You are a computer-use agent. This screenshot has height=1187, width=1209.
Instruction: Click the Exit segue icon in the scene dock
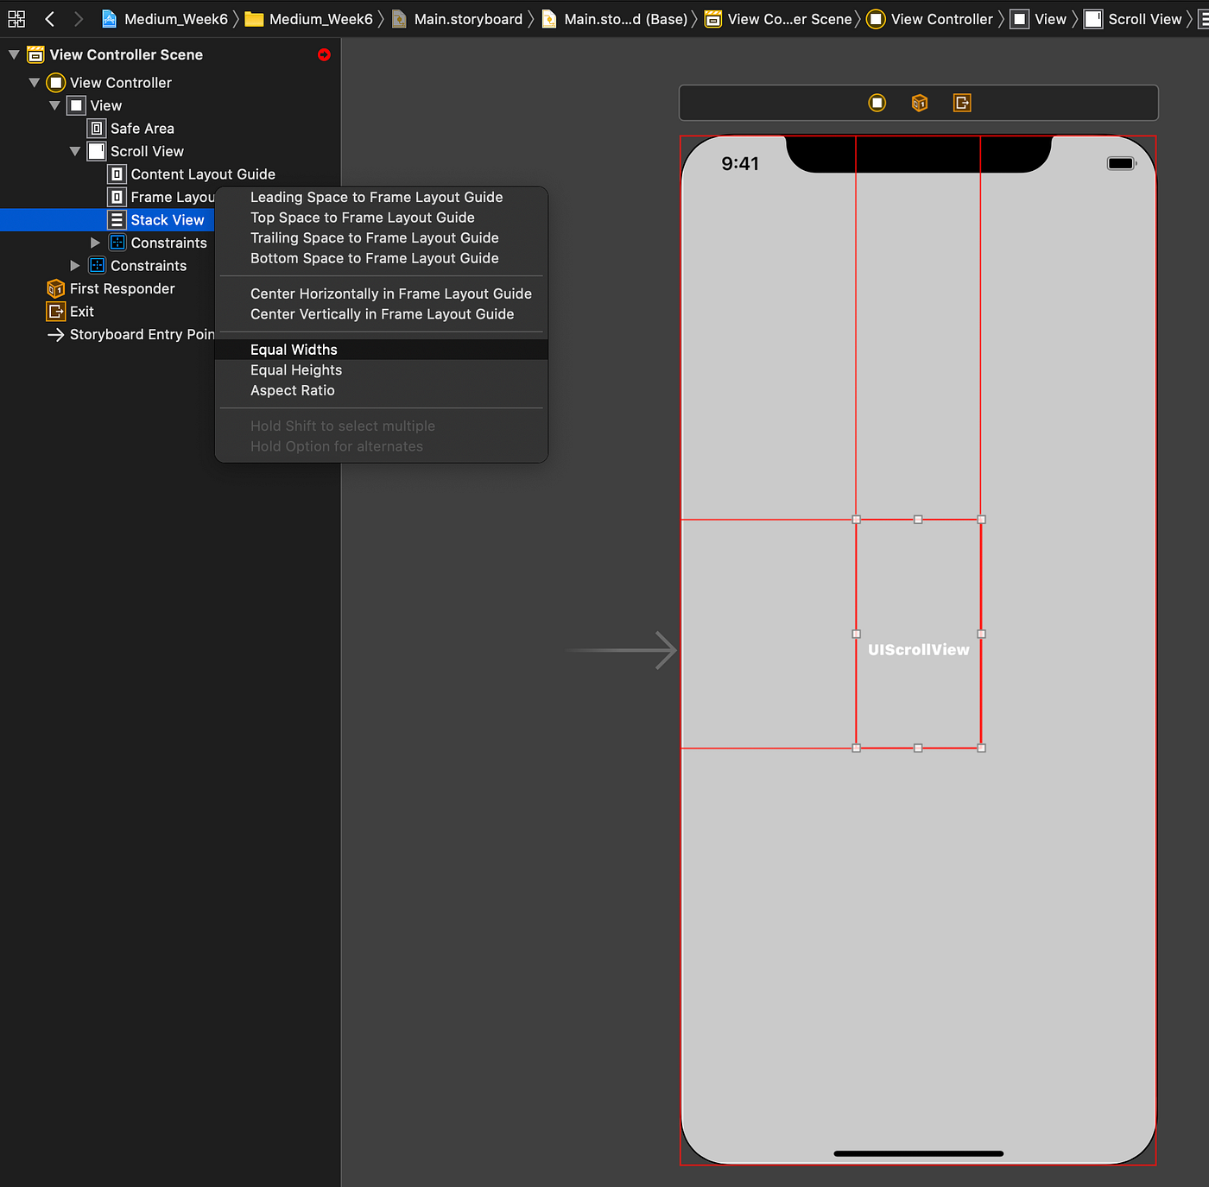pos(54,311)
